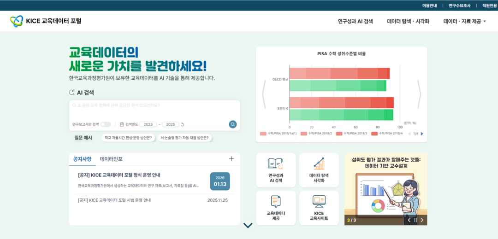Click the KICE 교육데이터 포털 logo
Screen dimensions: 498x239
pos(45,21)
